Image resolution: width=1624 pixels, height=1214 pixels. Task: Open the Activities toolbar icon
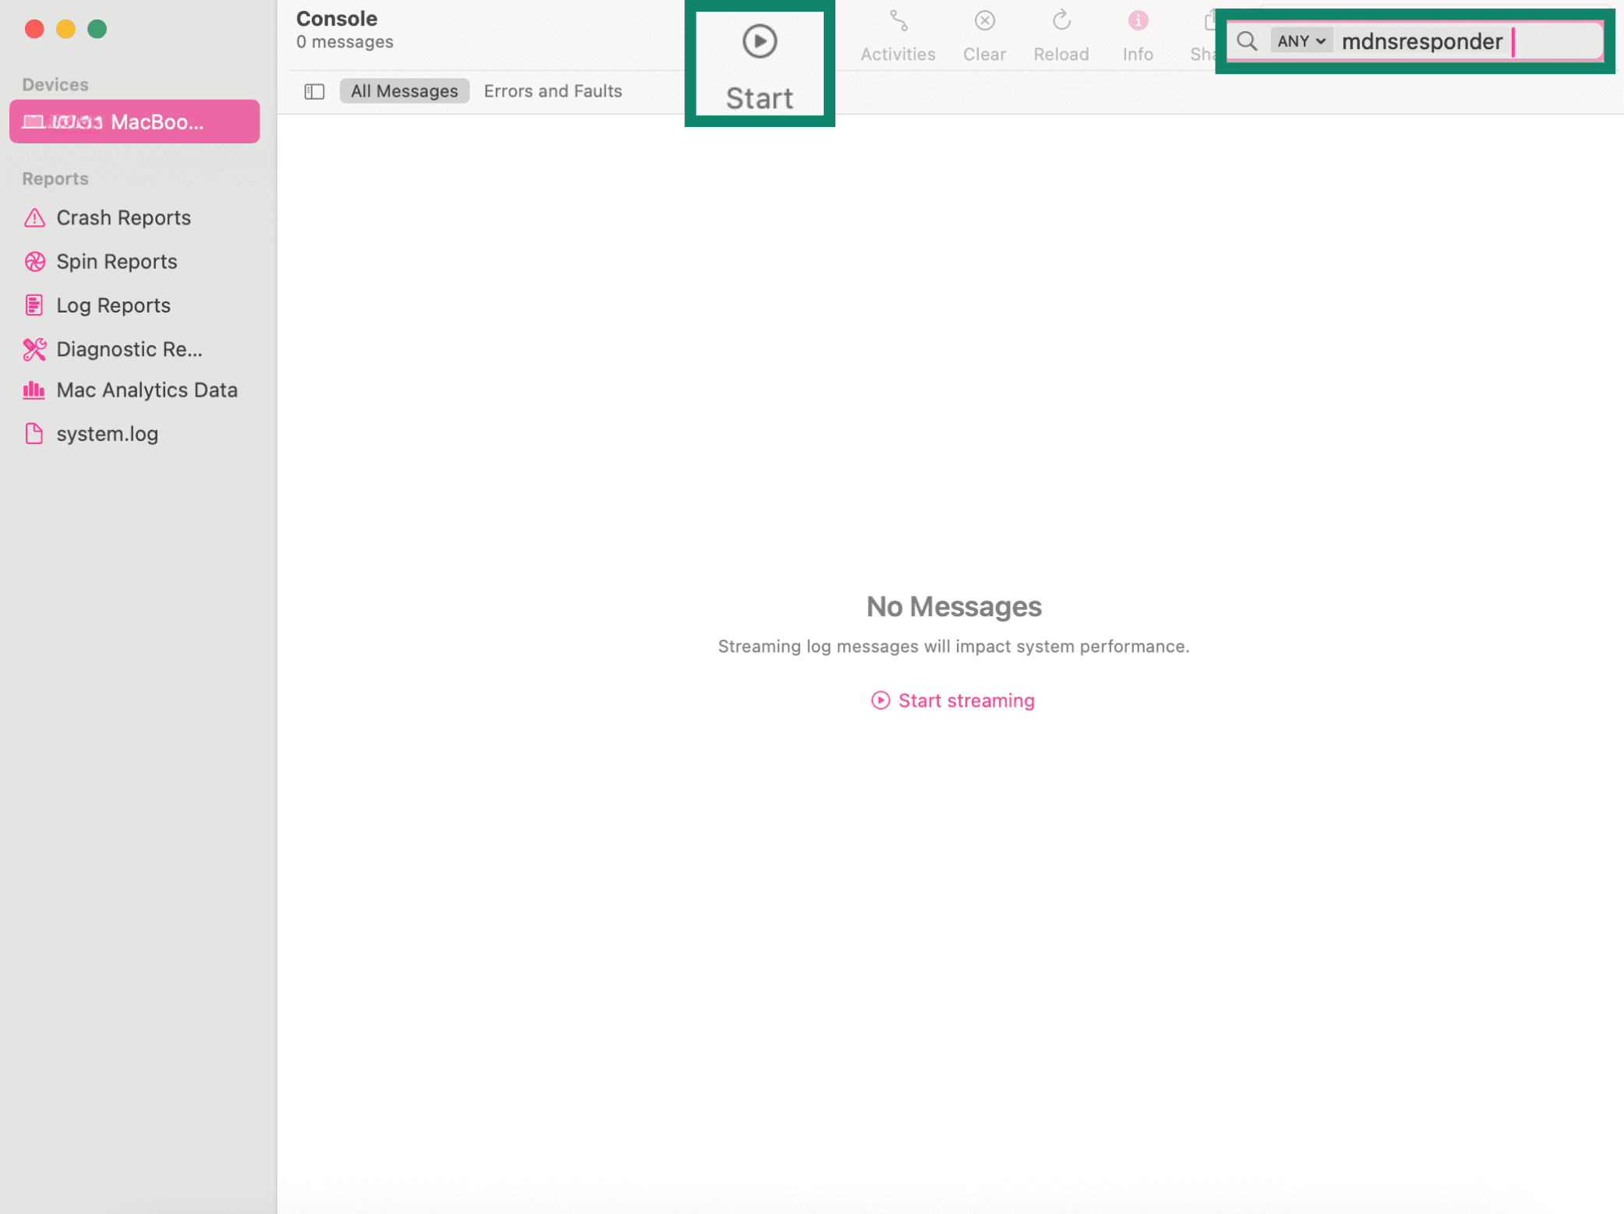(x=898, y=23)
